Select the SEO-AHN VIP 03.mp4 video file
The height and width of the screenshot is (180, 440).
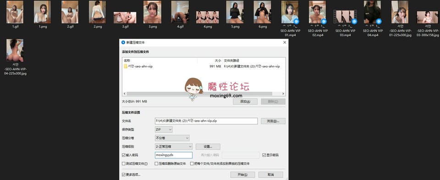(x=345, y=17)
